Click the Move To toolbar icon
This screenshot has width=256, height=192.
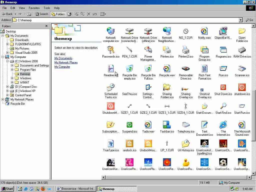coord(76,14)
